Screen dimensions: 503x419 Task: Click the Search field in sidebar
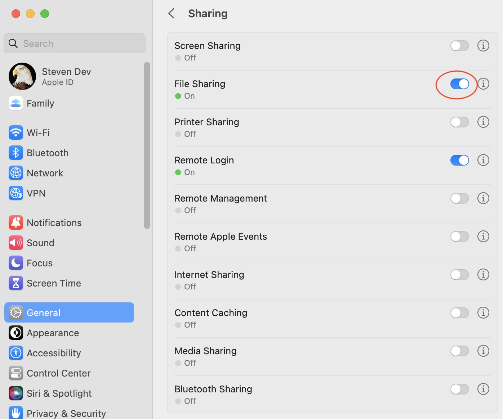tap(75, 44)
